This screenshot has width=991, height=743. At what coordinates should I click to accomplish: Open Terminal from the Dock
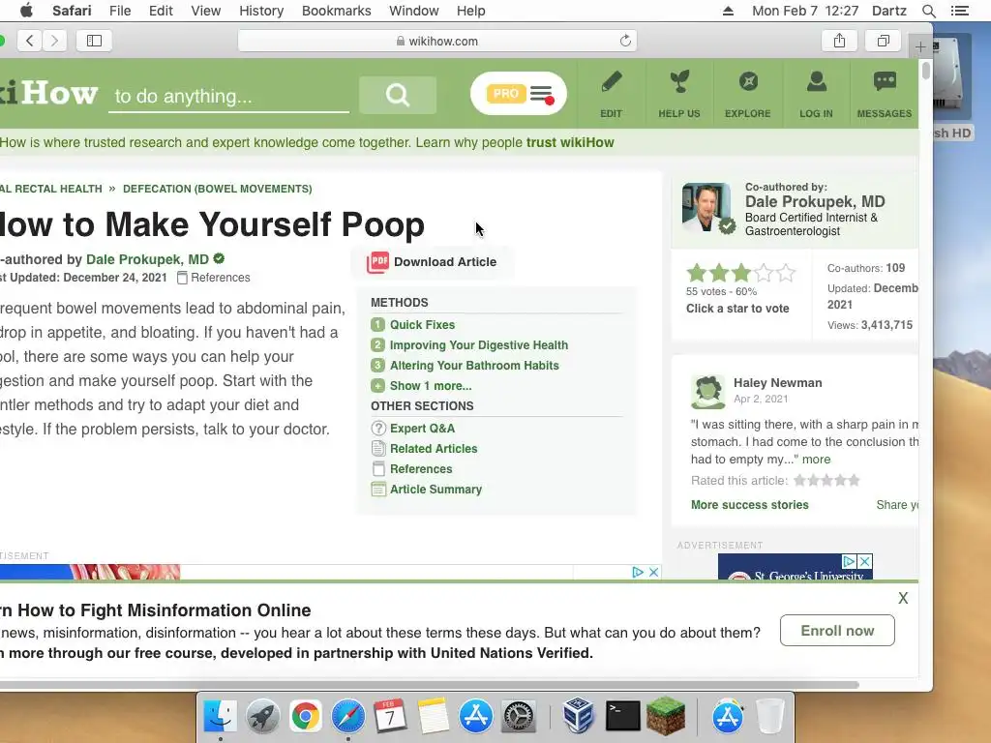pos(622,716)
